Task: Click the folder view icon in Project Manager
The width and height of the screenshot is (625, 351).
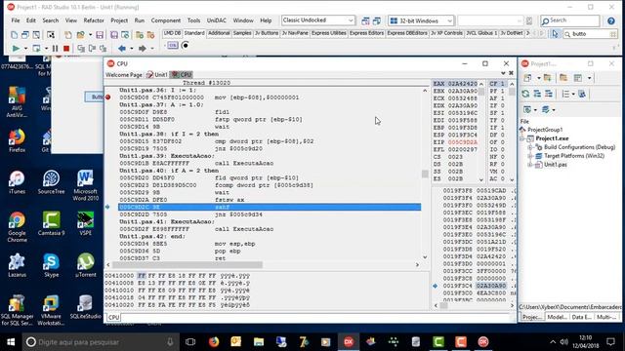Action: (563, 78)
